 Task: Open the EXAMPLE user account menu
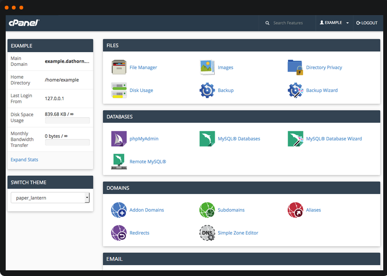coord(334,23)
